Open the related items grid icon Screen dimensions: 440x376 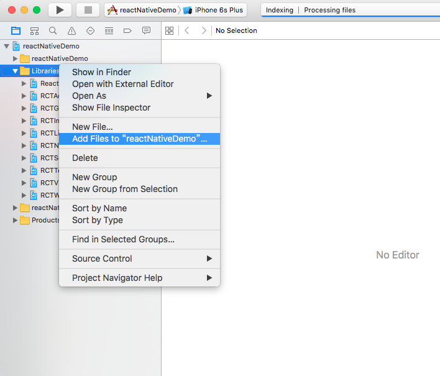point(169,30)
